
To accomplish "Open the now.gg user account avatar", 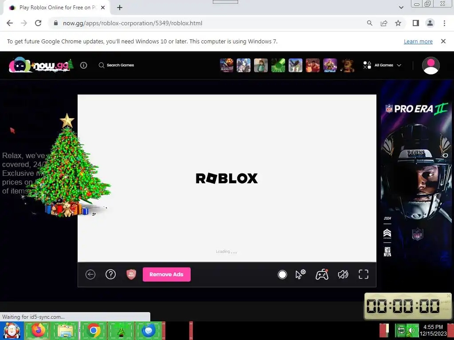I will click(431, 66).
